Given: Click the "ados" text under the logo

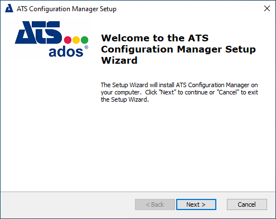Looking at the screenshot, I should (x=66, y=51).
